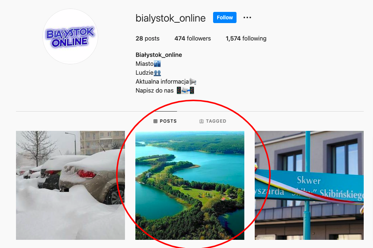Open the Skwer Skibińskiego sign post
The image size is (373, 248).
tap(309, 185)
